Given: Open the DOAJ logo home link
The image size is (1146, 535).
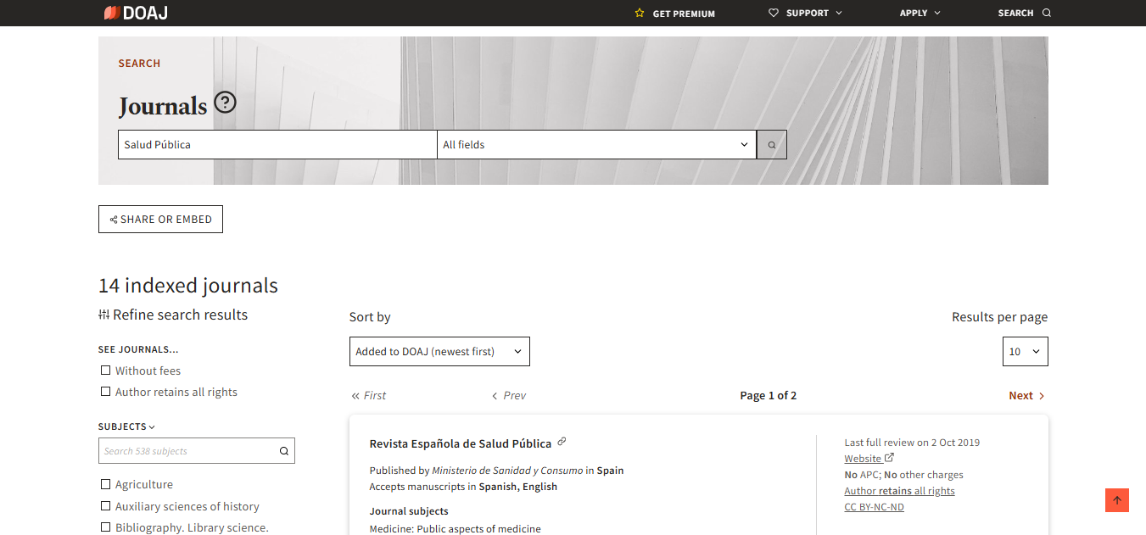Looking at the screenshot, I should [x=136, y=13].
